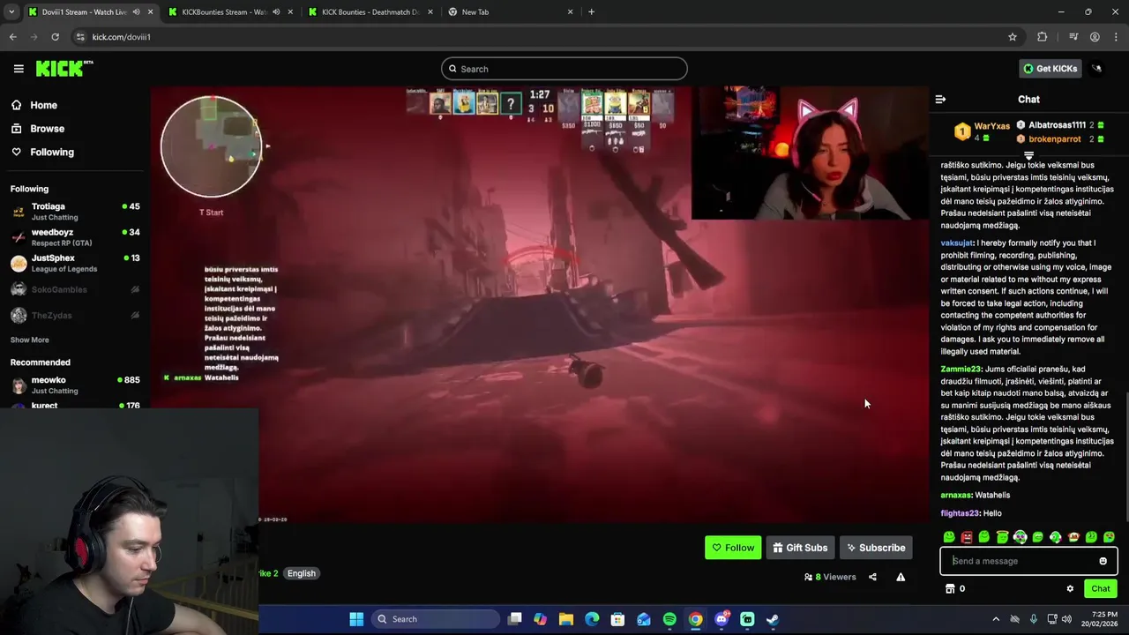Click the 8 Viewers count
This screenshot has height=635, width=1129.
click(x=830, y=577)
